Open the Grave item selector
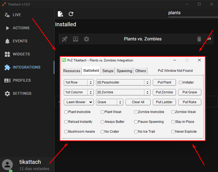 point(110,102)
